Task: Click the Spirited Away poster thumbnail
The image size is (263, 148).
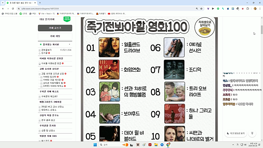Action: (x=109, y=92)
